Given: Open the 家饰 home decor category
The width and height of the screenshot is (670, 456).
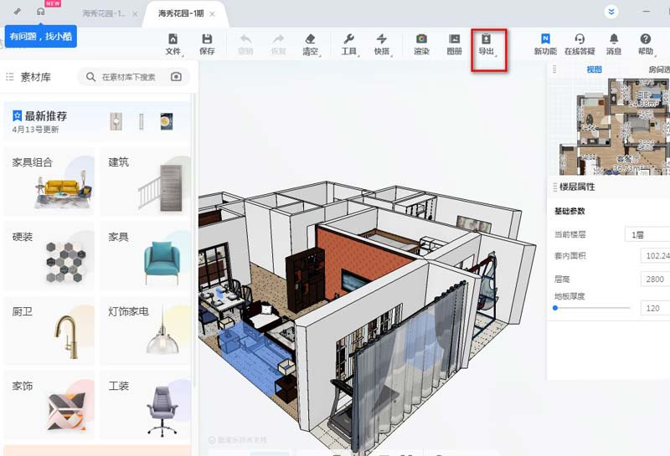Looking at the screenshot, I should (49, 405).
